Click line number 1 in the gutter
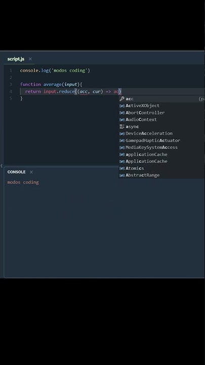 [11, 70]
